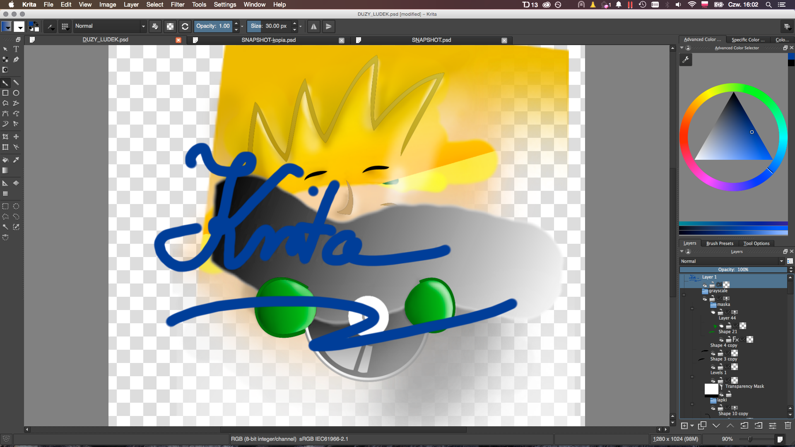This screenshot has width=795, height=447.
Task: Activate the Rectangular selection tool
Action: (x=5, y=207)
